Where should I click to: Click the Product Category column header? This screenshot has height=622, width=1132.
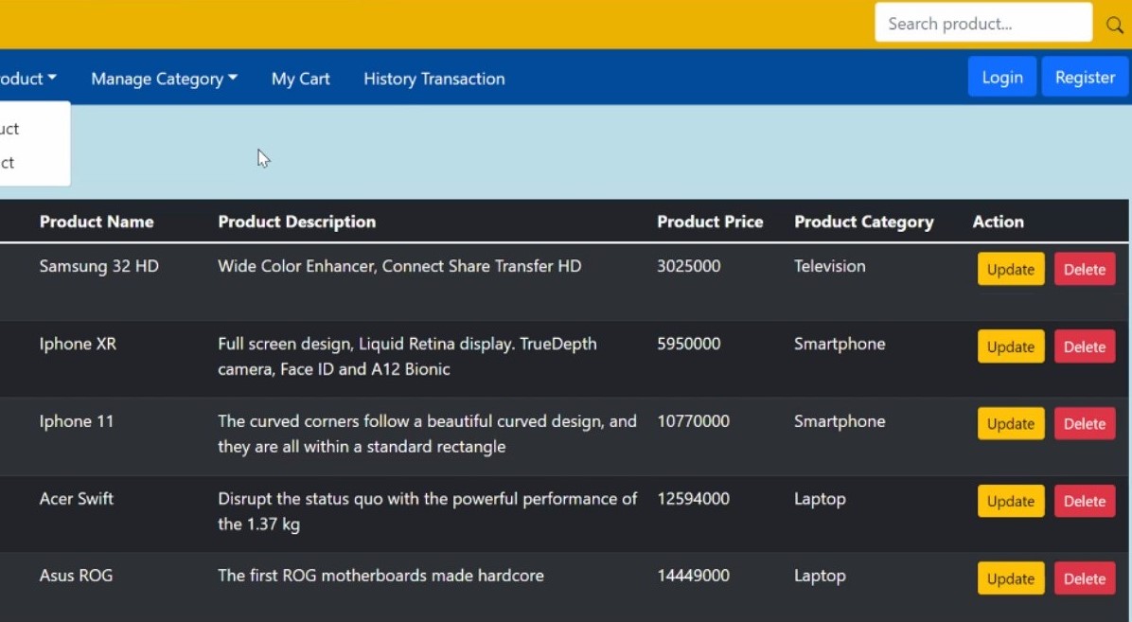(x=863, y=222)
